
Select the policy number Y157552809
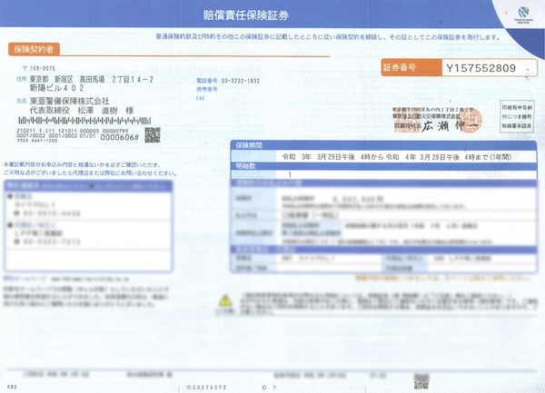pos(481,68)
